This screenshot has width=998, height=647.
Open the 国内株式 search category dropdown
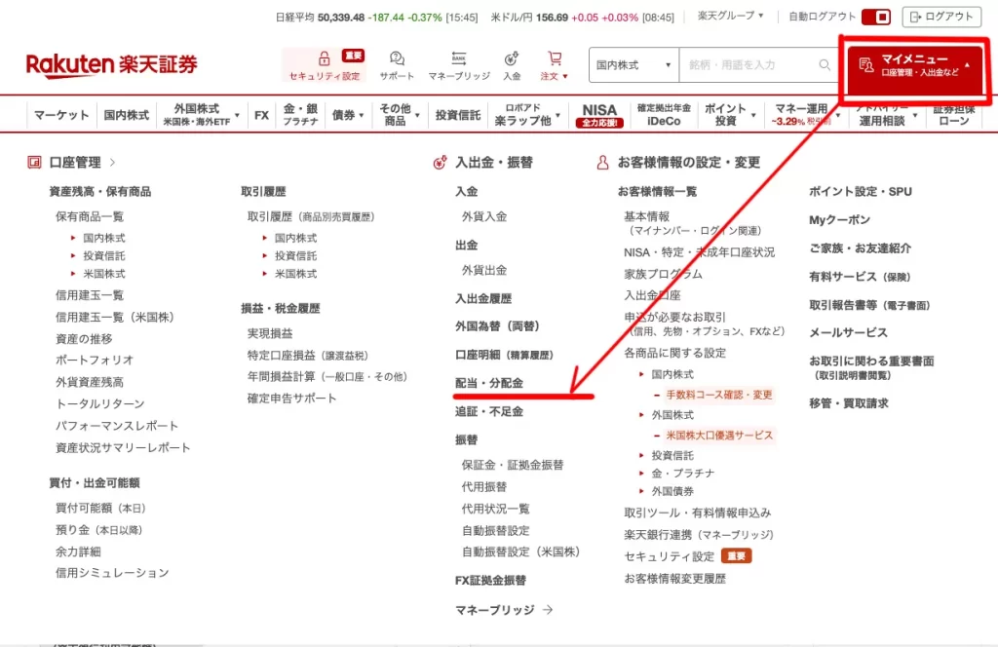click(x=632, y=64)
